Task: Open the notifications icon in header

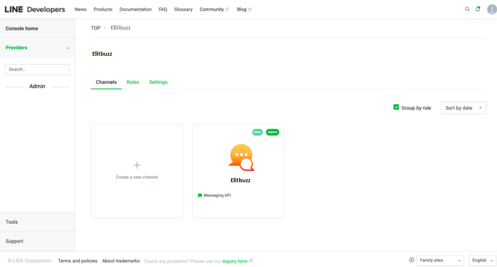Action: 478,9
